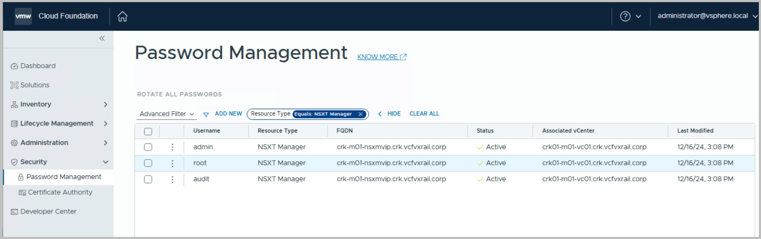Click the Last Modified date in admin row

[x=705, y=147]
